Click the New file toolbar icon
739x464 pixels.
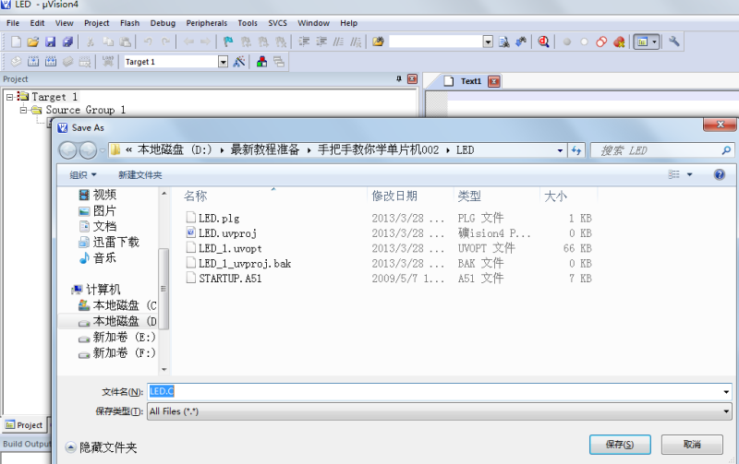pyautogui.click(x=16, y=42)
